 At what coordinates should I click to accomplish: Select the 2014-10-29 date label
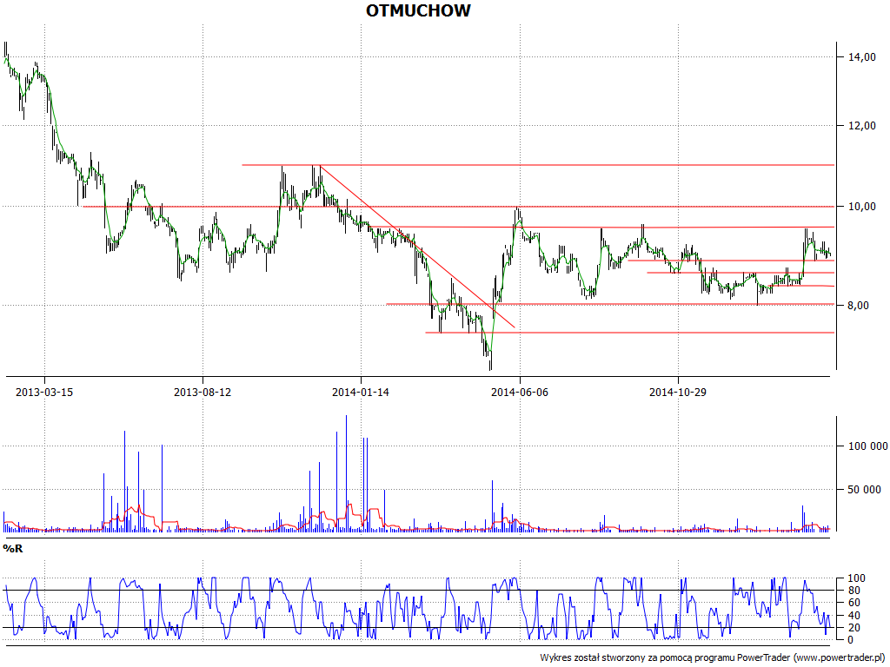(678, 392)
